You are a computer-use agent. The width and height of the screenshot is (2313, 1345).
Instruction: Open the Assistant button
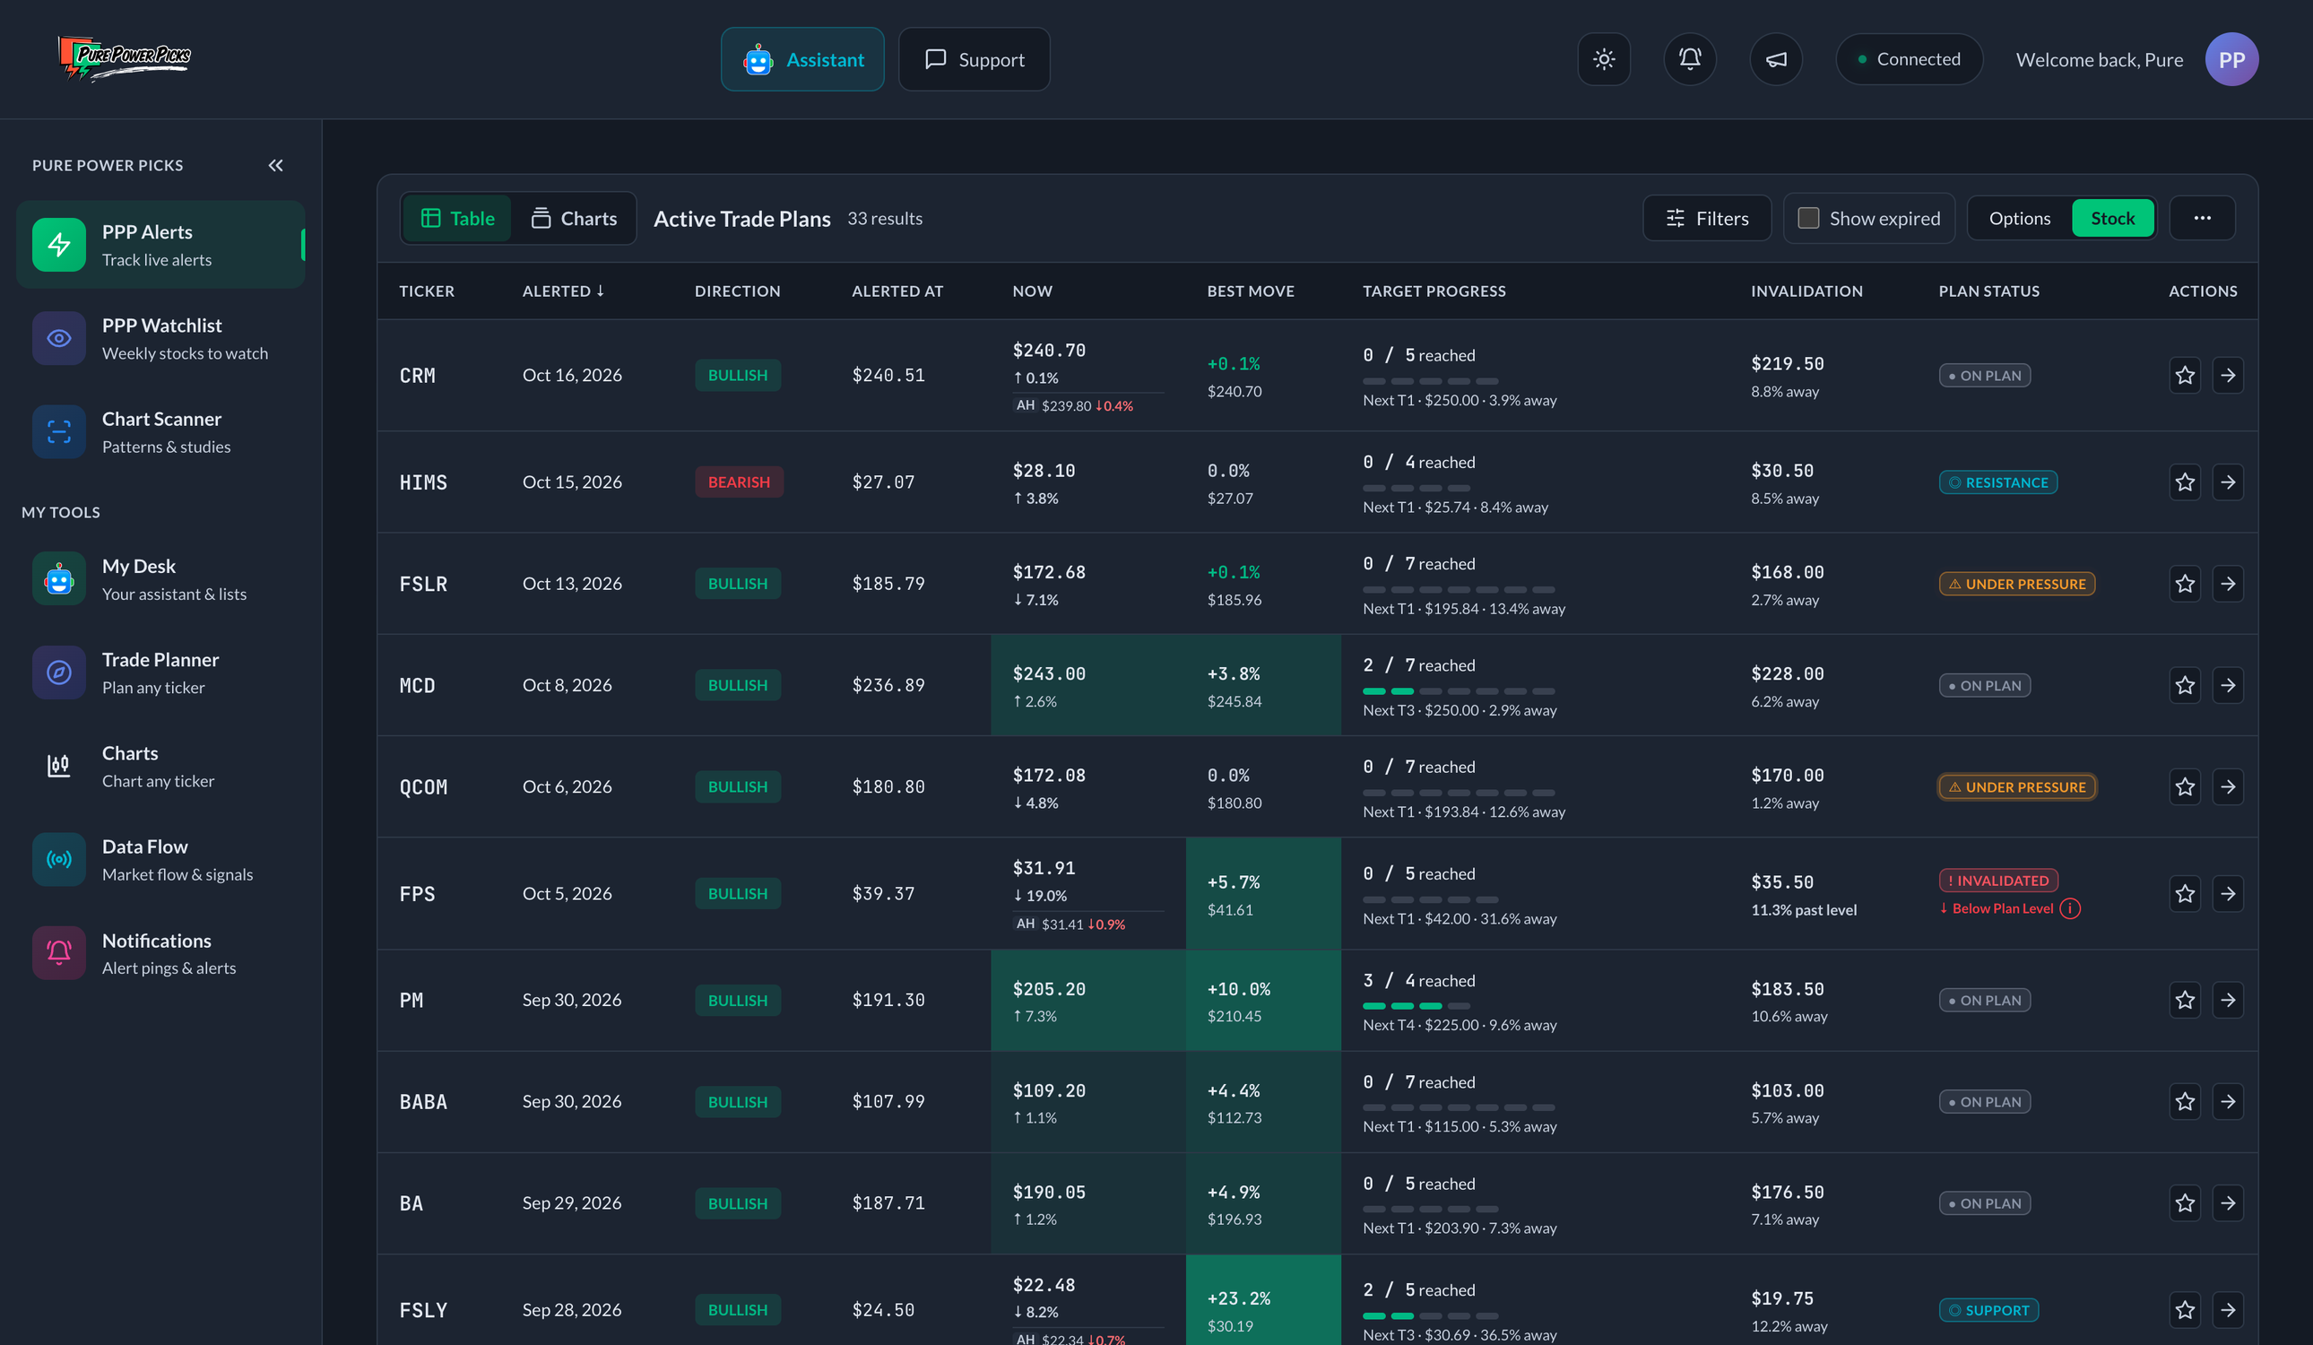pyautogui.click(x=802, y=59)
